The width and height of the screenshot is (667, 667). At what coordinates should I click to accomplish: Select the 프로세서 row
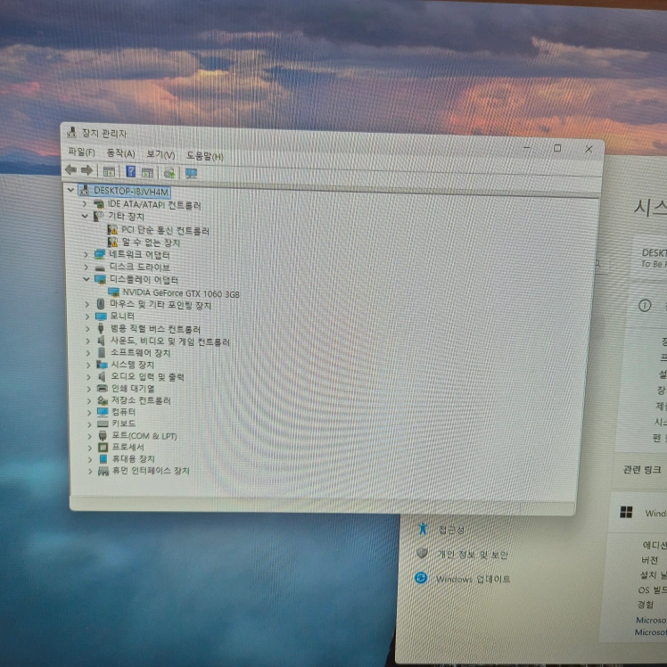[128, 447]
